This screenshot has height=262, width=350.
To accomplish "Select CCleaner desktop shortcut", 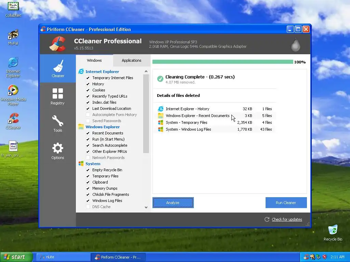I will tap(13, 121).
